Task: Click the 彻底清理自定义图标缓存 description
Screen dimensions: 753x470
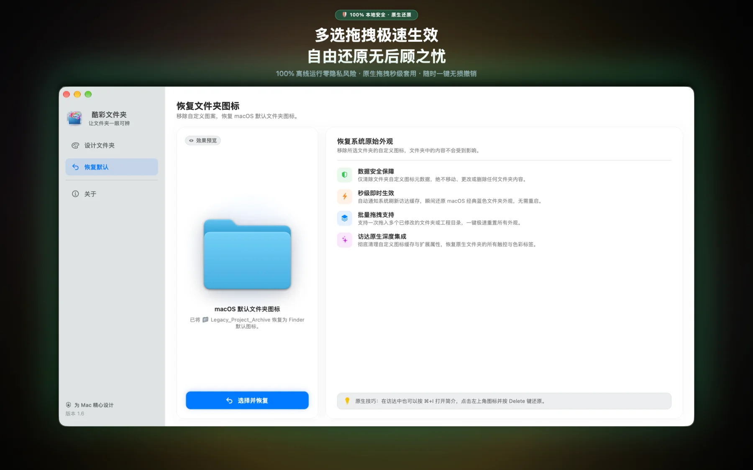Action: click(x=448, y=244)
